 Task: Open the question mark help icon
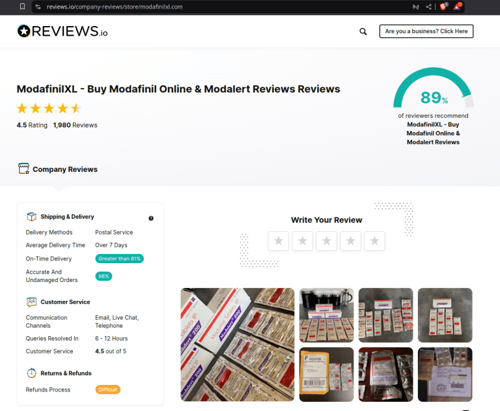[151, 218]
